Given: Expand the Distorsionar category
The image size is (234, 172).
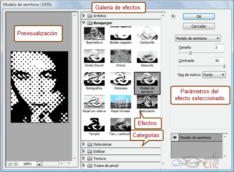Looking at the screenshot, I should coord(84,144).
